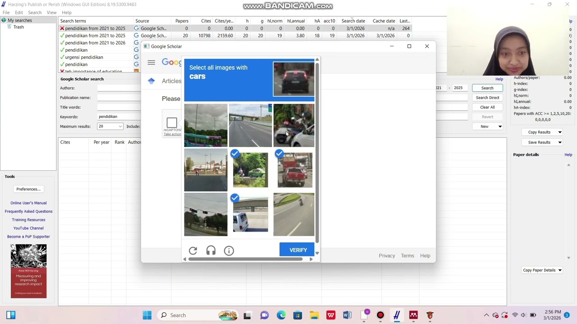This screenshot has height=324, width=577.
Task: Open the View menu
Action: [x=52, y=13]
